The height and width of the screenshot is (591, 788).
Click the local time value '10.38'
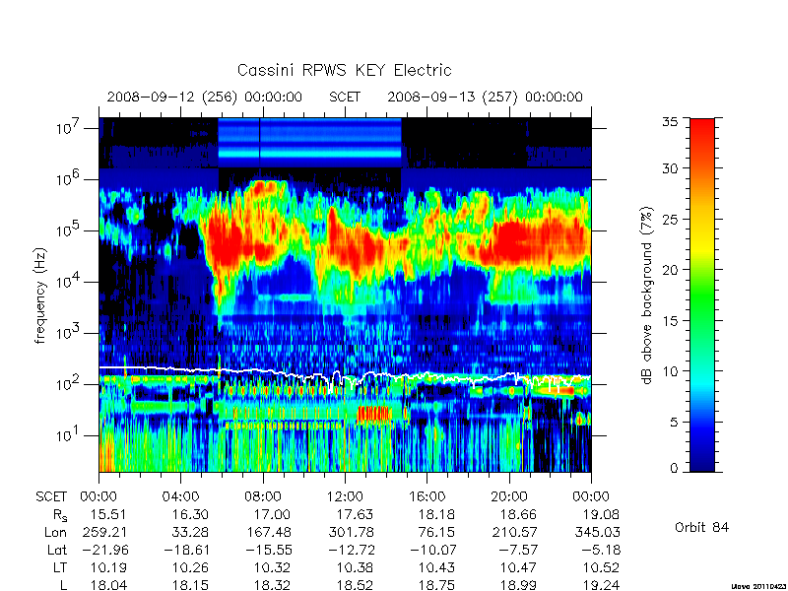pos(355,568)
